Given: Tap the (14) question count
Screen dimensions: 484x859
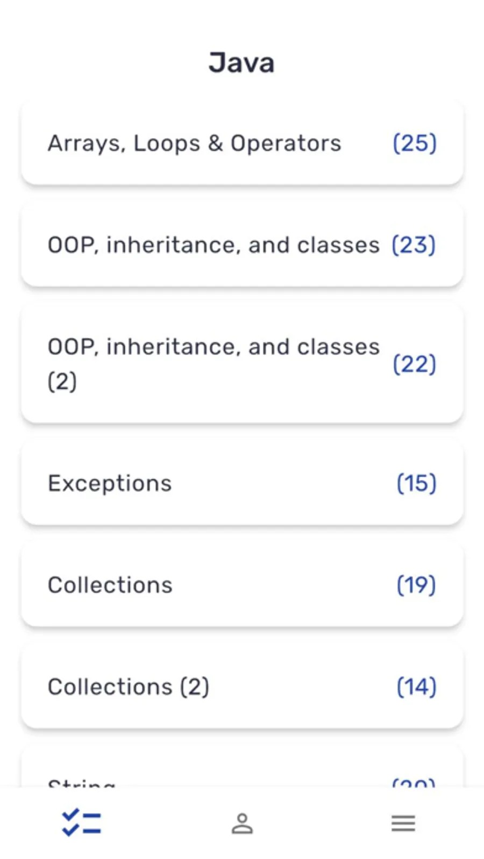Looking at the screenshot, I should [x=416, y=687].
